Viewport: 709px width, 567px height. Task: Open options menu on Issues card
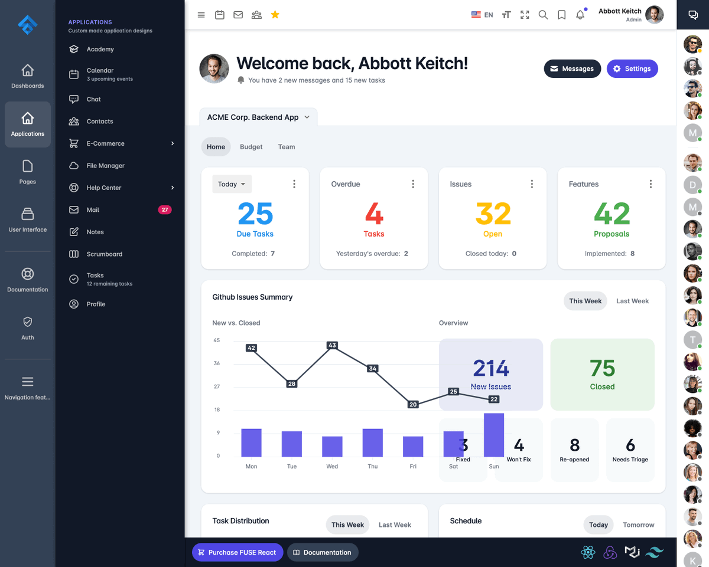click(532, 184)
